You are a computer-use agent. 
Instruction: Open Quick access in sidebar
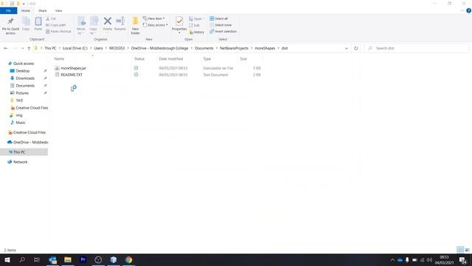click(x=24, y=64)
